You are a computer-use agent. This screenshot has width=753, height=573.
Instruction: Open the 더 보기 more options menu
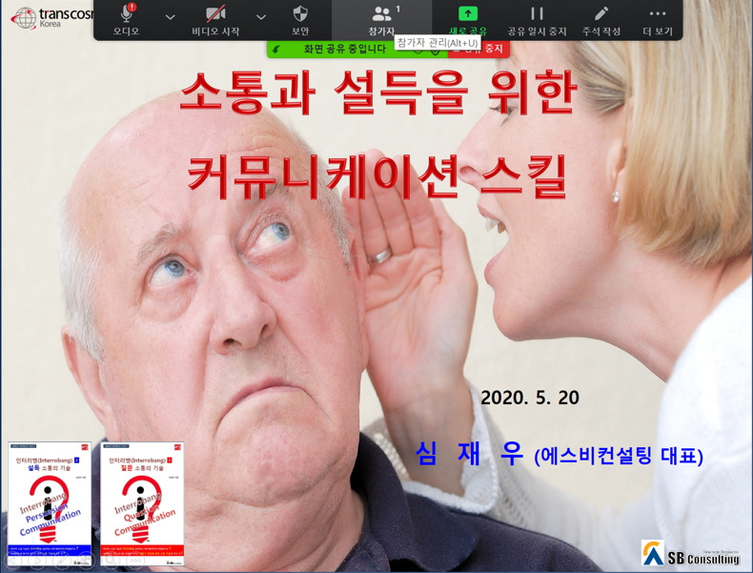(x=658, y=20)
